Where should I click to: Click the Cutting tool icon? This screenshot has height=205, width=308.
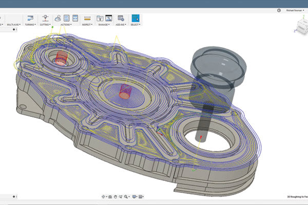(x=45, y=18)
